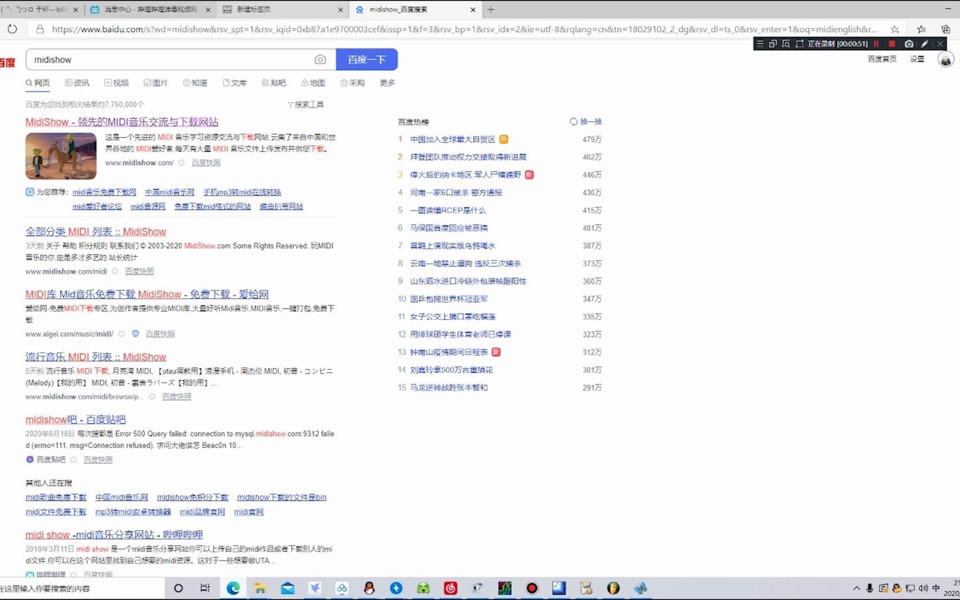Click the recorder region-search capture icon
Screen dimensions: 960x600
tap(786, 43)
